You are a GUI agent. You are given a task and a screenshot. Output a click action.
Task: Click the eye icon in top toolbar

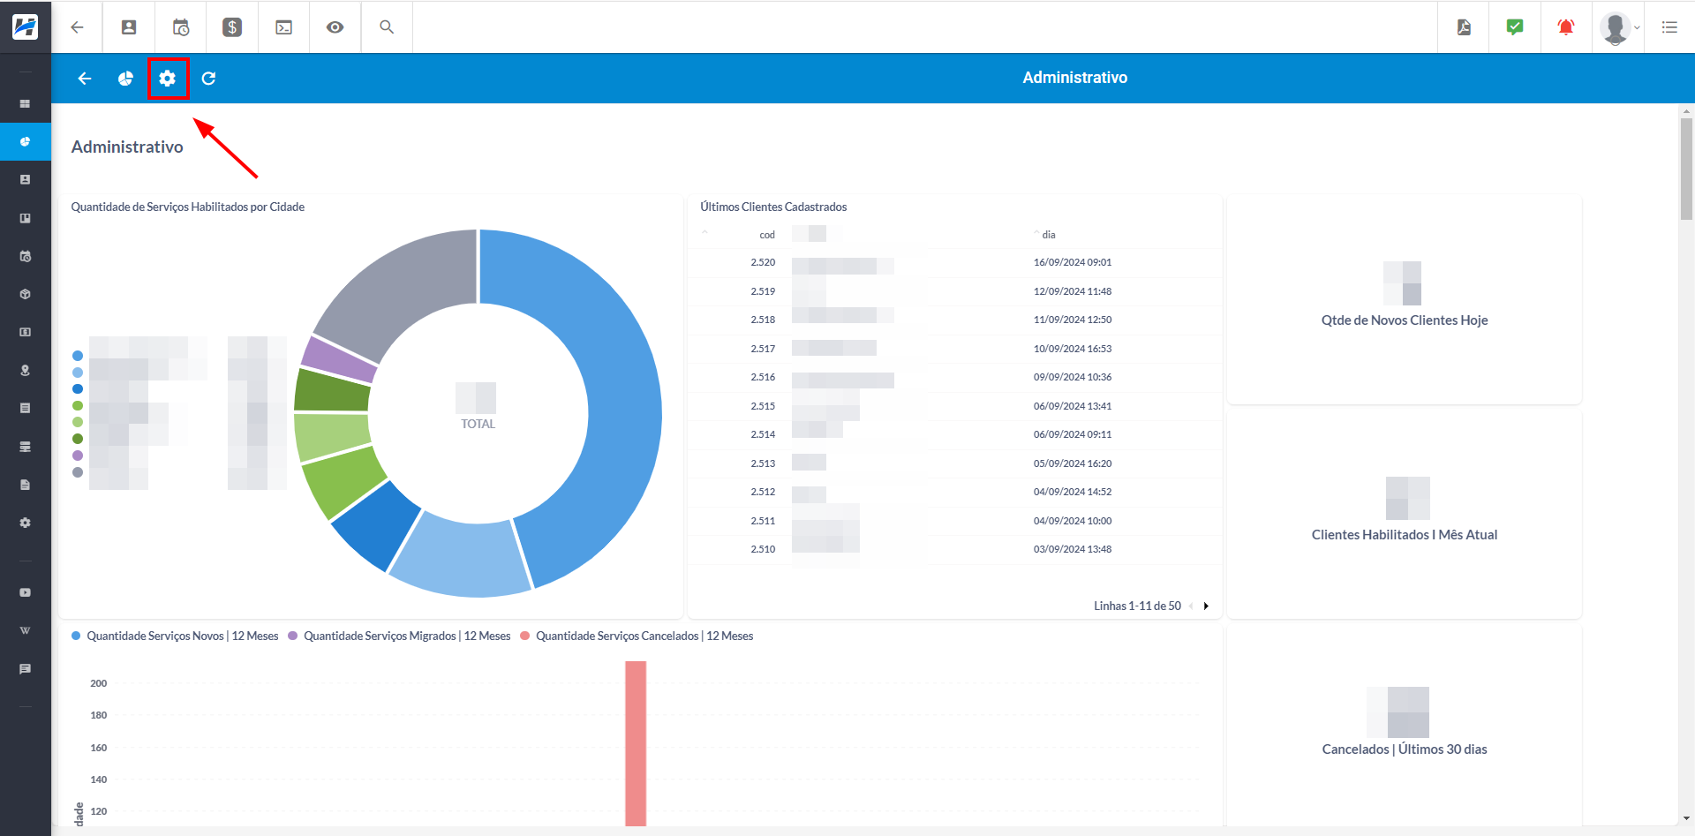[335, 27]
